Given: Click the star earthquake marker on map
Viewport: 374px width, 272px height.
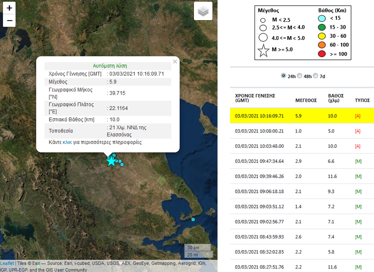Looking at the screenshot, I should [111, 161].
